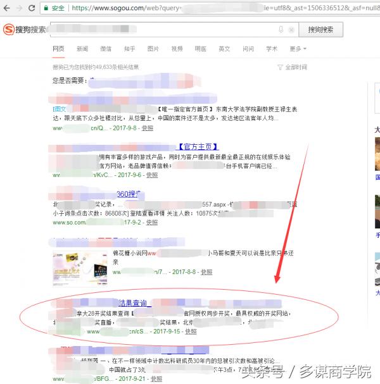Click the 图文 tag on first result
380x384 pixels.
(60, 109)
